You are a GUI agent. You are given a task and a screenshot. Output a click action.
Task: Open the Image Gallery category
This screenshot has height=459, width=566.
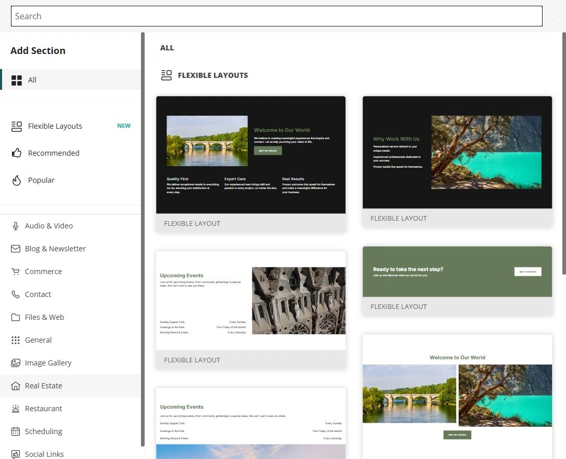pos(71,363)
